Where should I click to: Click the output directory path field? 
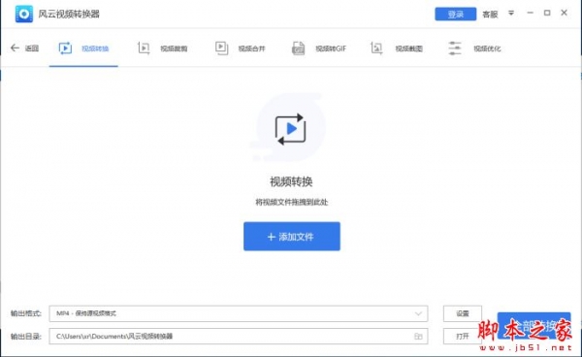coord(239,337)
